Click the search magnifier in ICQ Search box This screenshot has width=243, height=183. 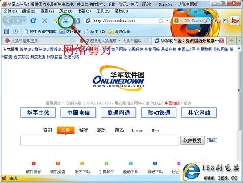(x=207, y=21)
